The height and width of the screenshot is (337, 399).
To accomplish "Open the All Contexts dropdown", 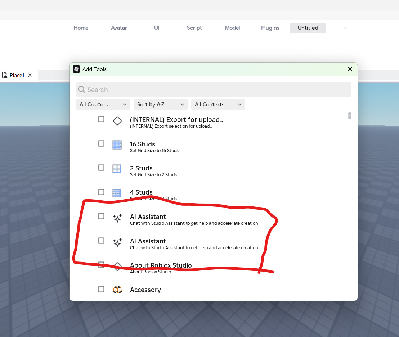I will [x=218, y=104].
